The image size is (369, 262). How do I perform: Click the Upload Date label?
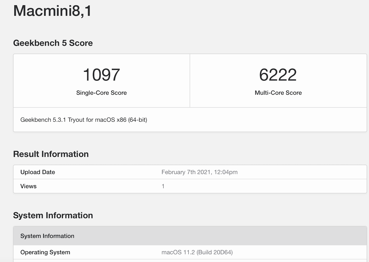click(38, 172)
